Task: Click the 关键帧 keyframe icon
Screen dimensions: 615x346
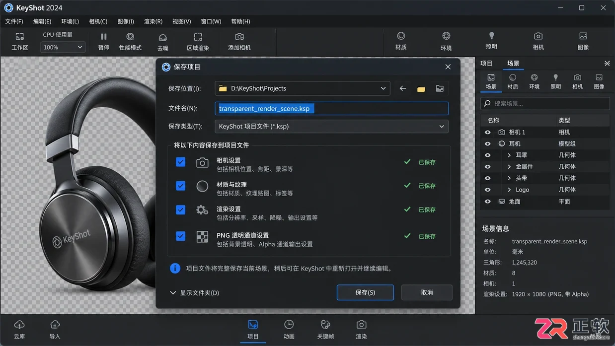Action: coord(325,325)
